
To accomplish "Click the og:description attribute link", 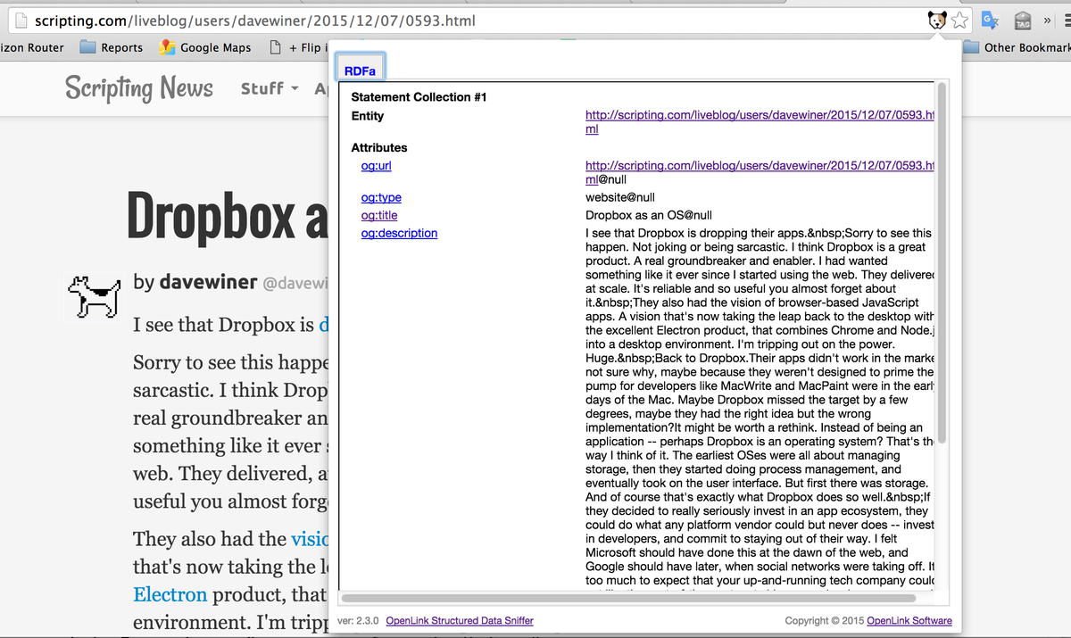I will point(399,233).
